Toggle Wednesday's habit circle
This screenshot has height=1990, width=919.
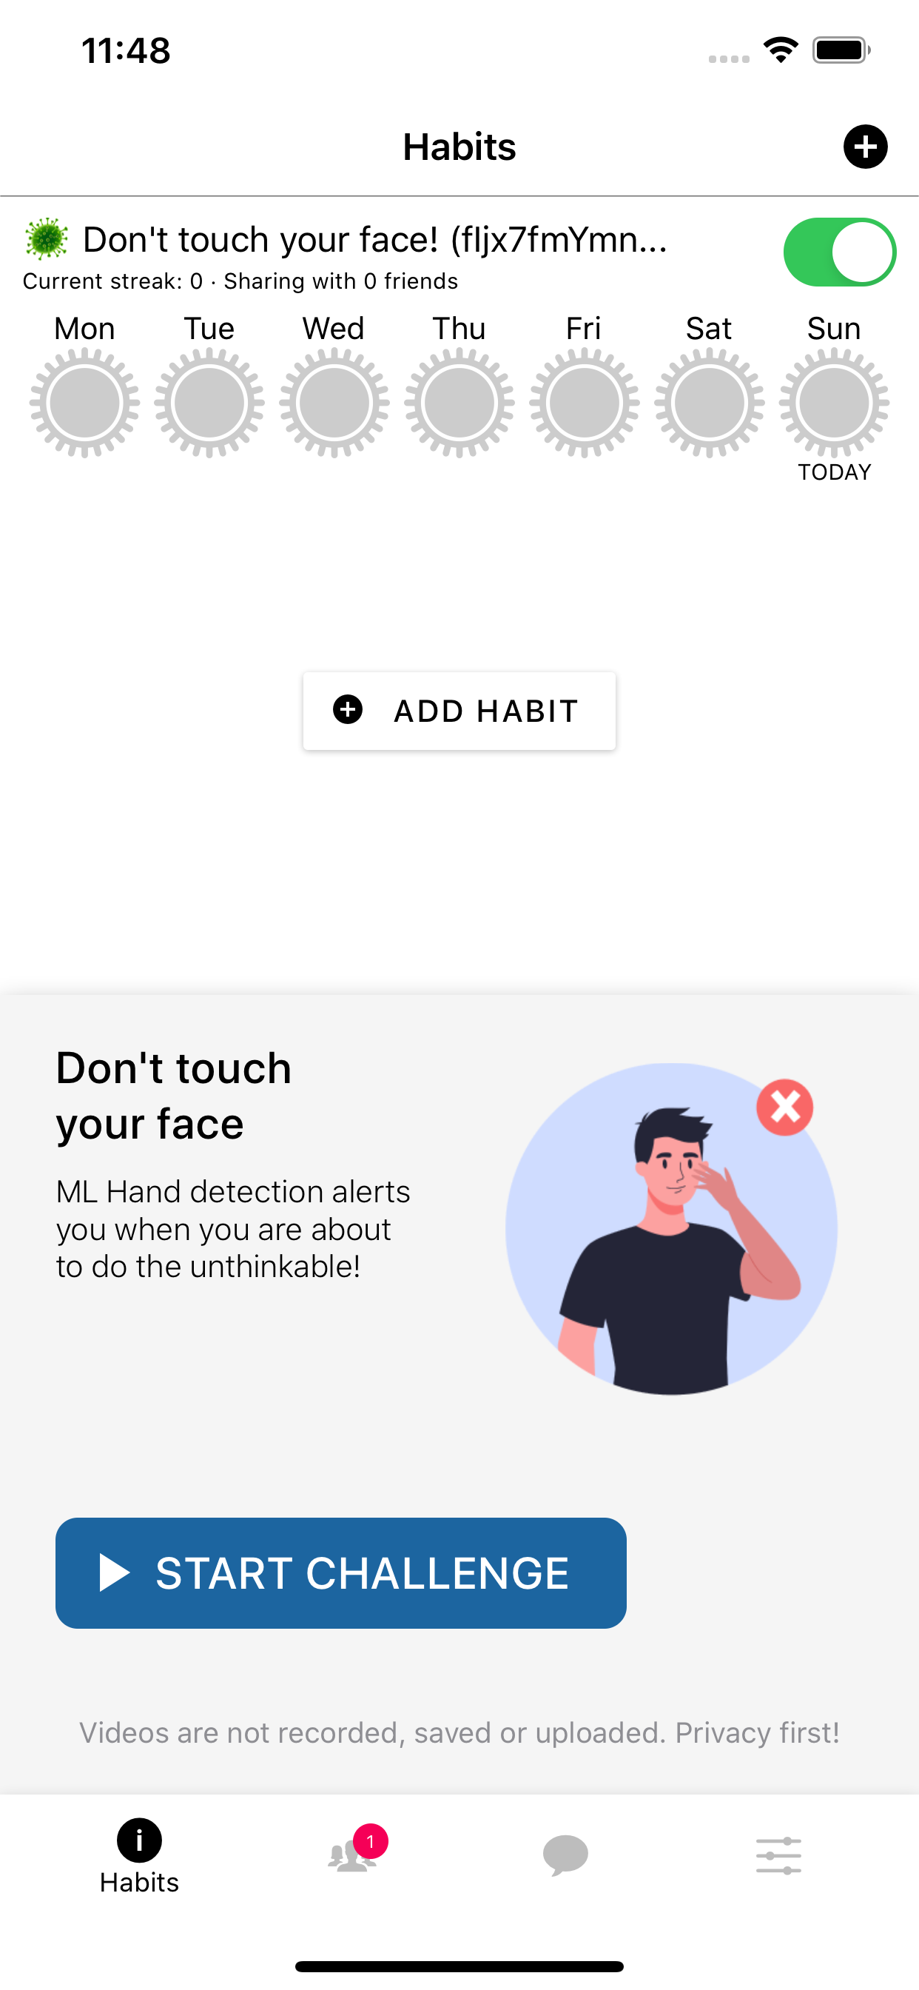click(334, 403)
